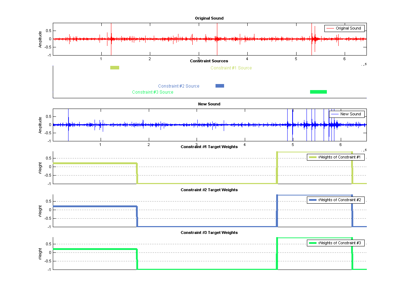Click the yellow Constraint #1 source bar
This screenshot has width=405, height=303.
(x=115, y=68)
